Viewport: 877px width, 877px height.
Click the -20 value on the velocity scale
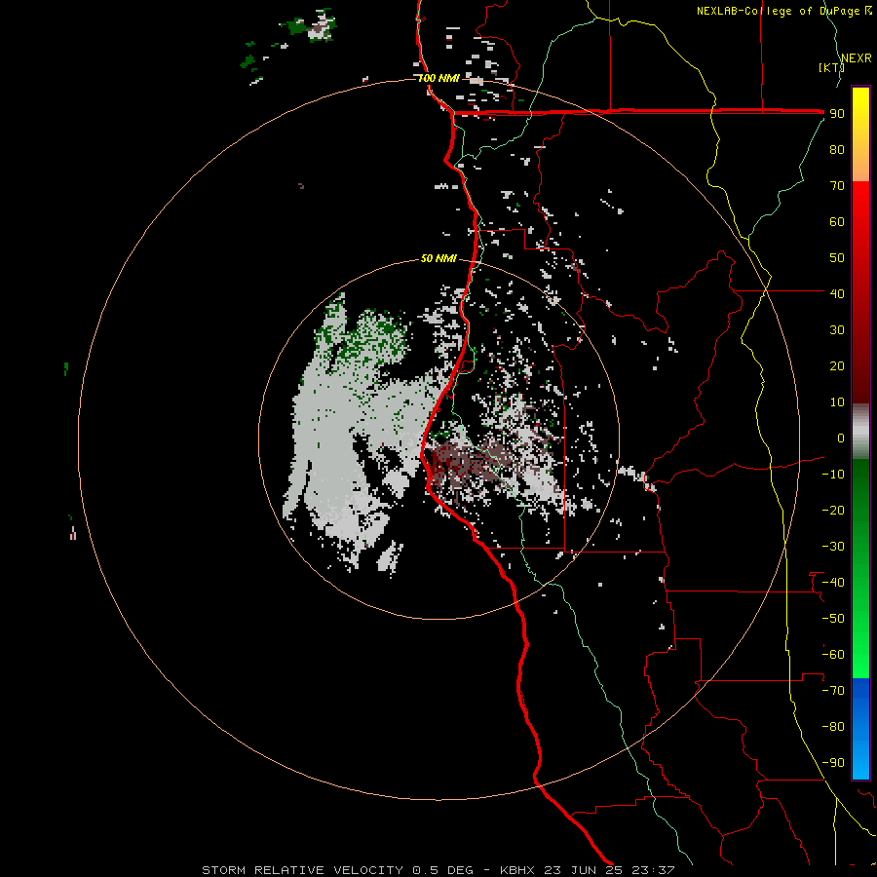tap(833, 510)
